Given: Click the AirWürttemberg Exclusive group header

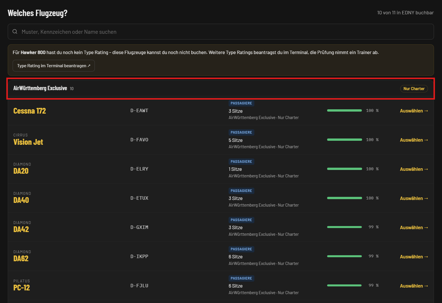Looking at the screenshot, I should 221,88.
